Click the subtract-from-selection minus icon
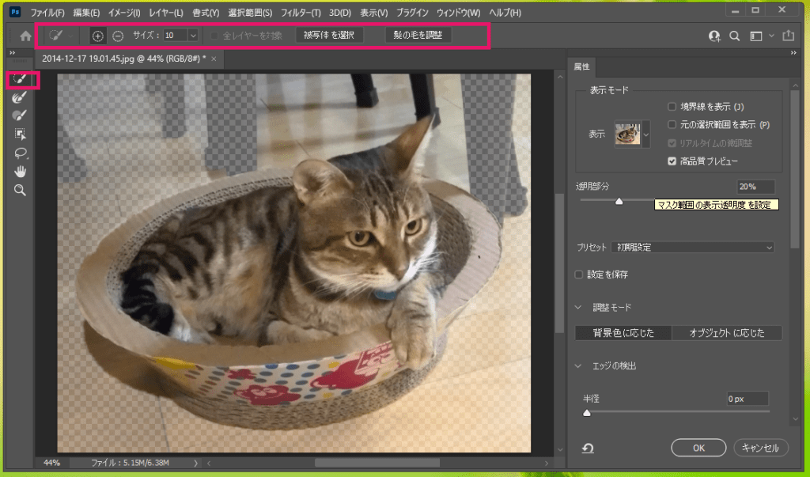The width and height of the screenshot is (810, 477). click(x=118, y=36)
